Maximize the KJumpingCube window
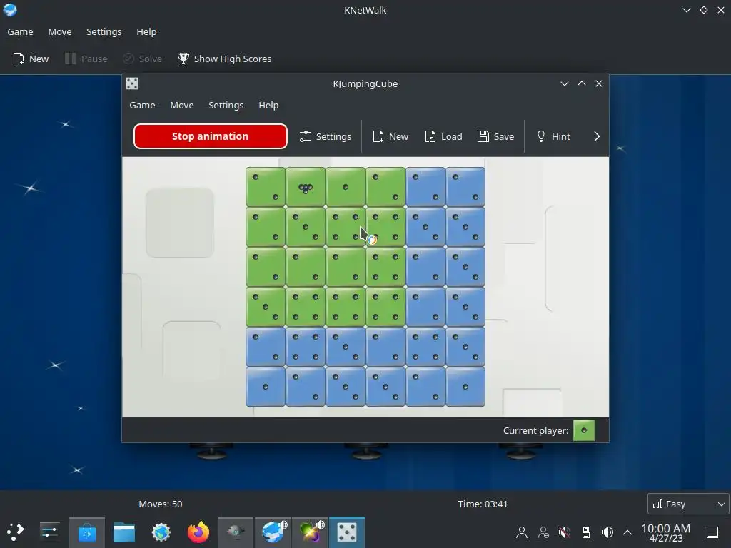The height and width of the screenshot is (548, 731). tap(582, 83)
